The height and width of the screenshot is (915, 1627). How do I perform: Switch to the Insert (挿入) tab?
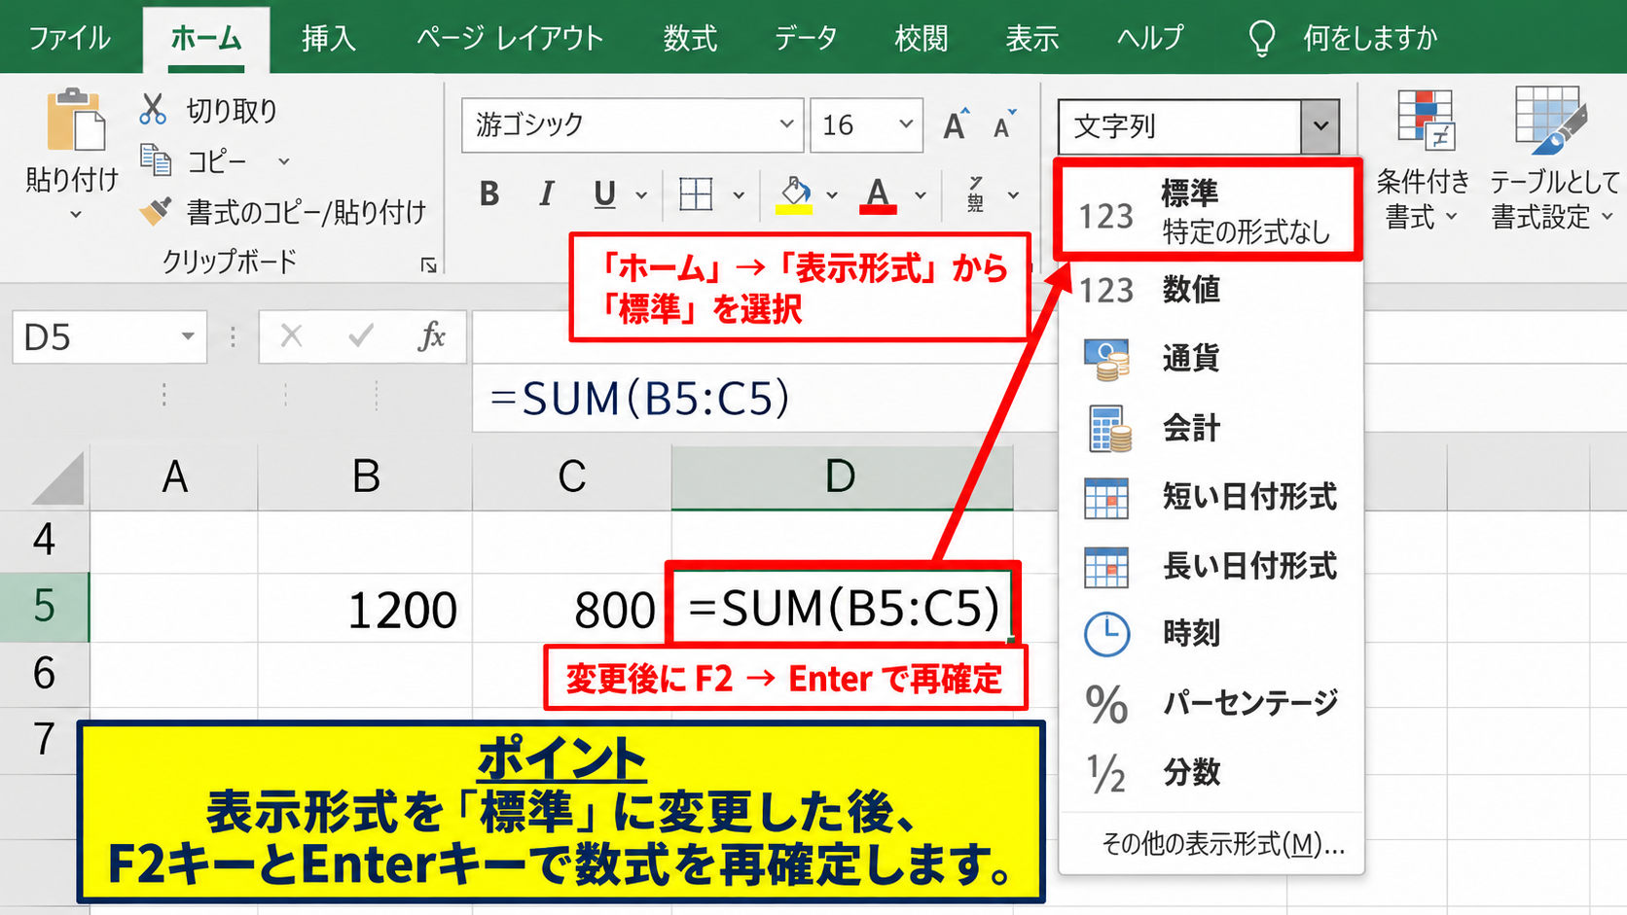pyautogui.click(x=329, y=39)
